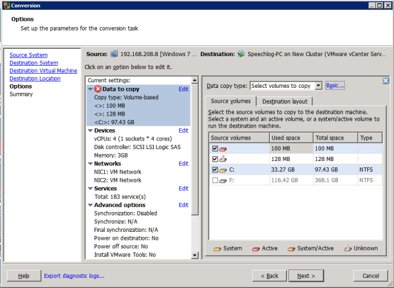
Task: Click the blue close icon on the right panel
Action: tap(385, 81)
